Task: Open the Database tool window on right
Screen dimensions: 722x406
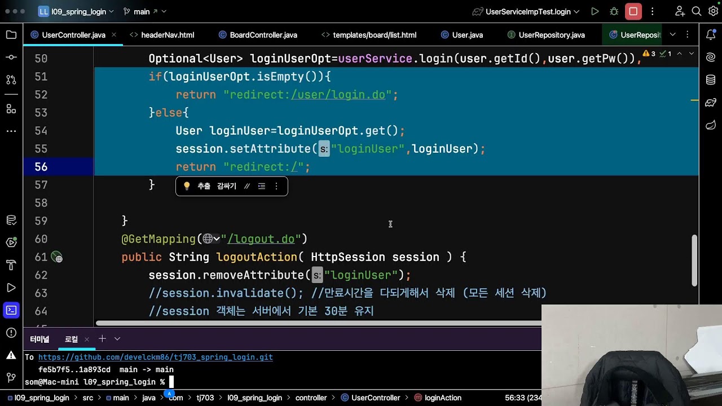Action: (711, 80)
